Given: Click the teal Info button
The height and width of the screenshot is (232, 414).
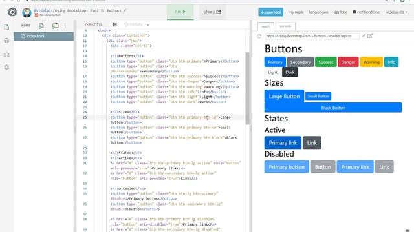Looking at the screenshot, I should (x=391, y=62).
